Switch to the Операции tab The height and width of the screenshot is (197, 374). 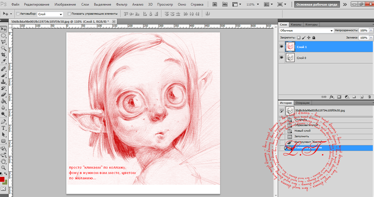pos(303,103)
